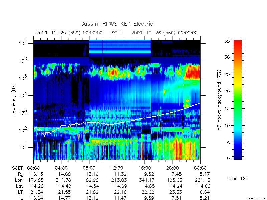Click L value 14.77
Screen dimensions: 267x200
[64, 198]
